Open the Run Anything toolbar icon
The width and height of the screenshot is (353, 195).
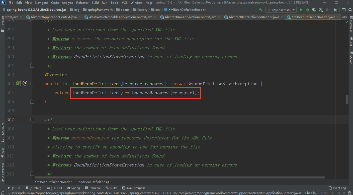point(344,10)
